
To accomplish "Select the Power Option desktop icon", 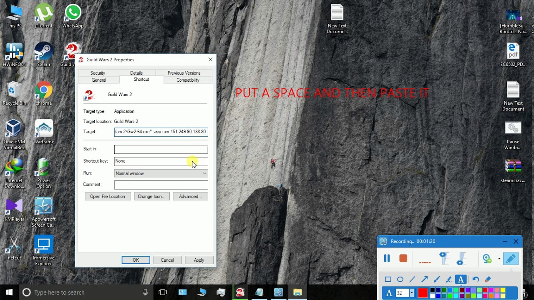I will click(x=43, y=173).
